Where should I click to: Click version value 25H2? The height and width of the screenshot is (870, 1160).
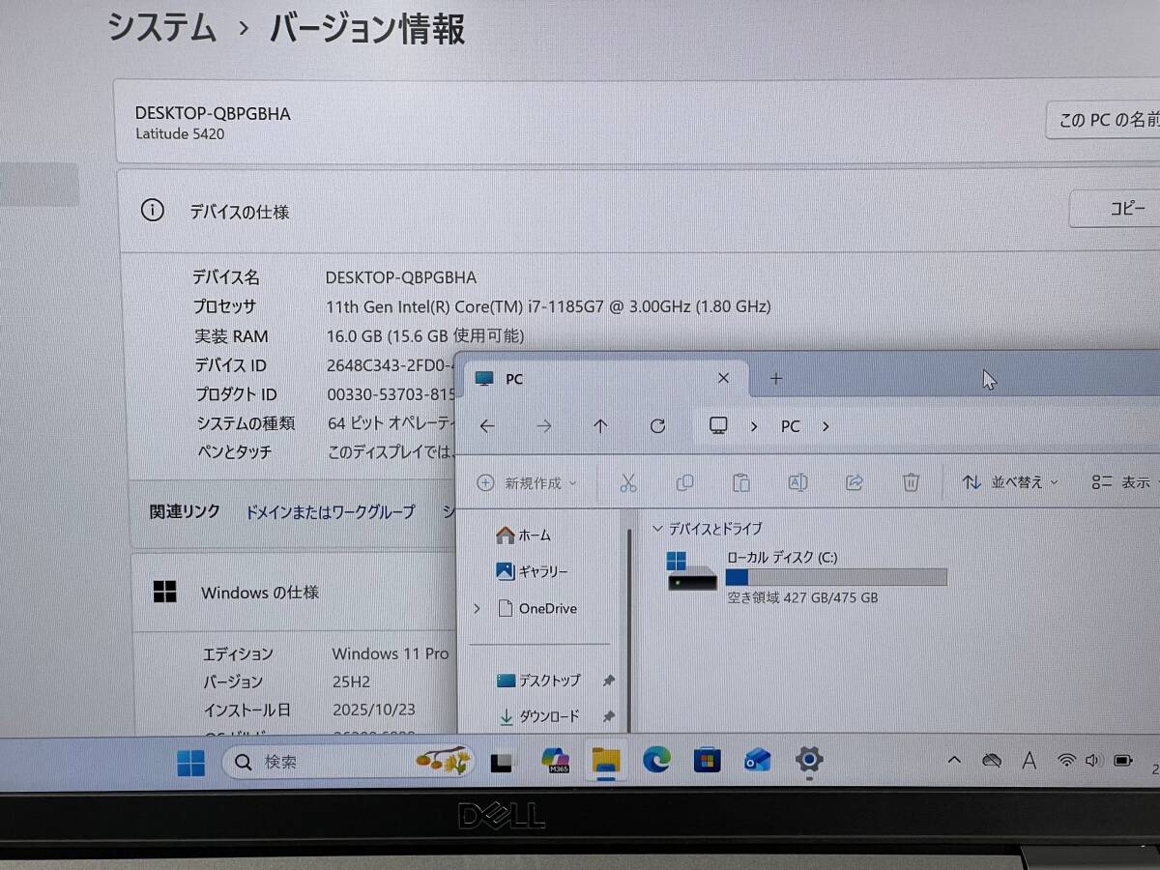351,681
